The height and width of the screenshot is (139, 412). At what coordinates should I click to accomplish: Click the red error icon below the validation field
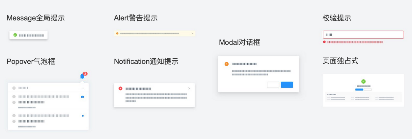[324, 42]
